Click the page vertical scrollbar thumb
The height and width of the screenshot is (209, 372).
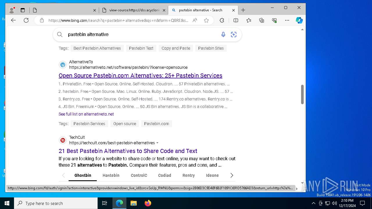302,94
